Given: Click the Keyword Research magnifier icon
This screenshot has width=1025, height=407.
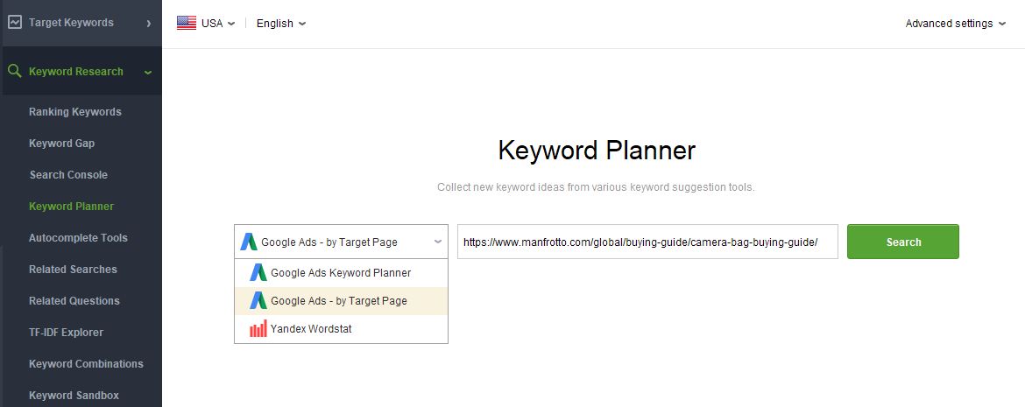Looking at the screenshot, I should point(14,71).
